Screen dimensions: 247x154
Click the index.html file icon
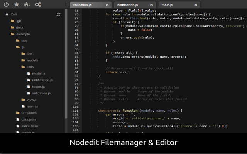(18, 126)
